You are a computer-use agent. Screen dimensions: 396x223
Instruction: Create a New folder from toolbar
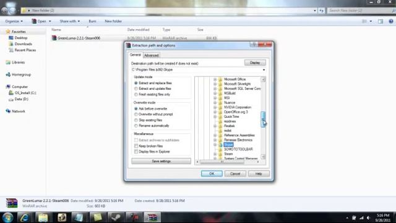(x=113, y=21)
